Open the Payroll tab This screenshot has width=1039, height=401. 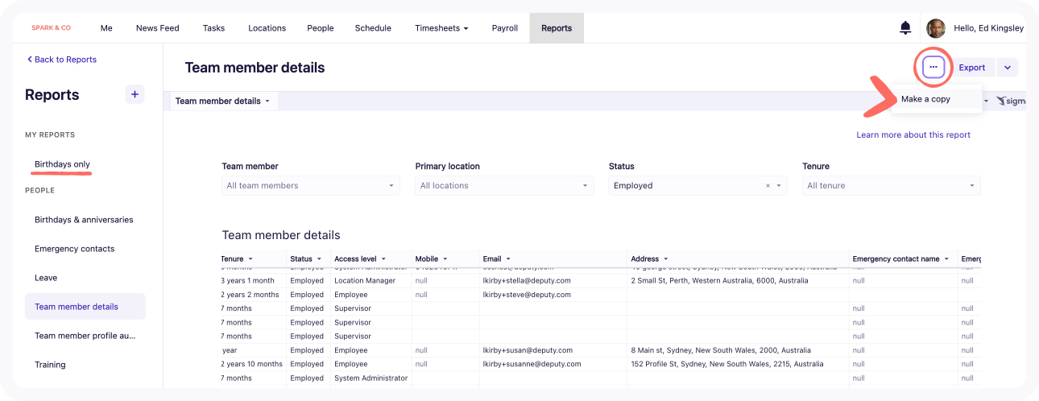505,28
